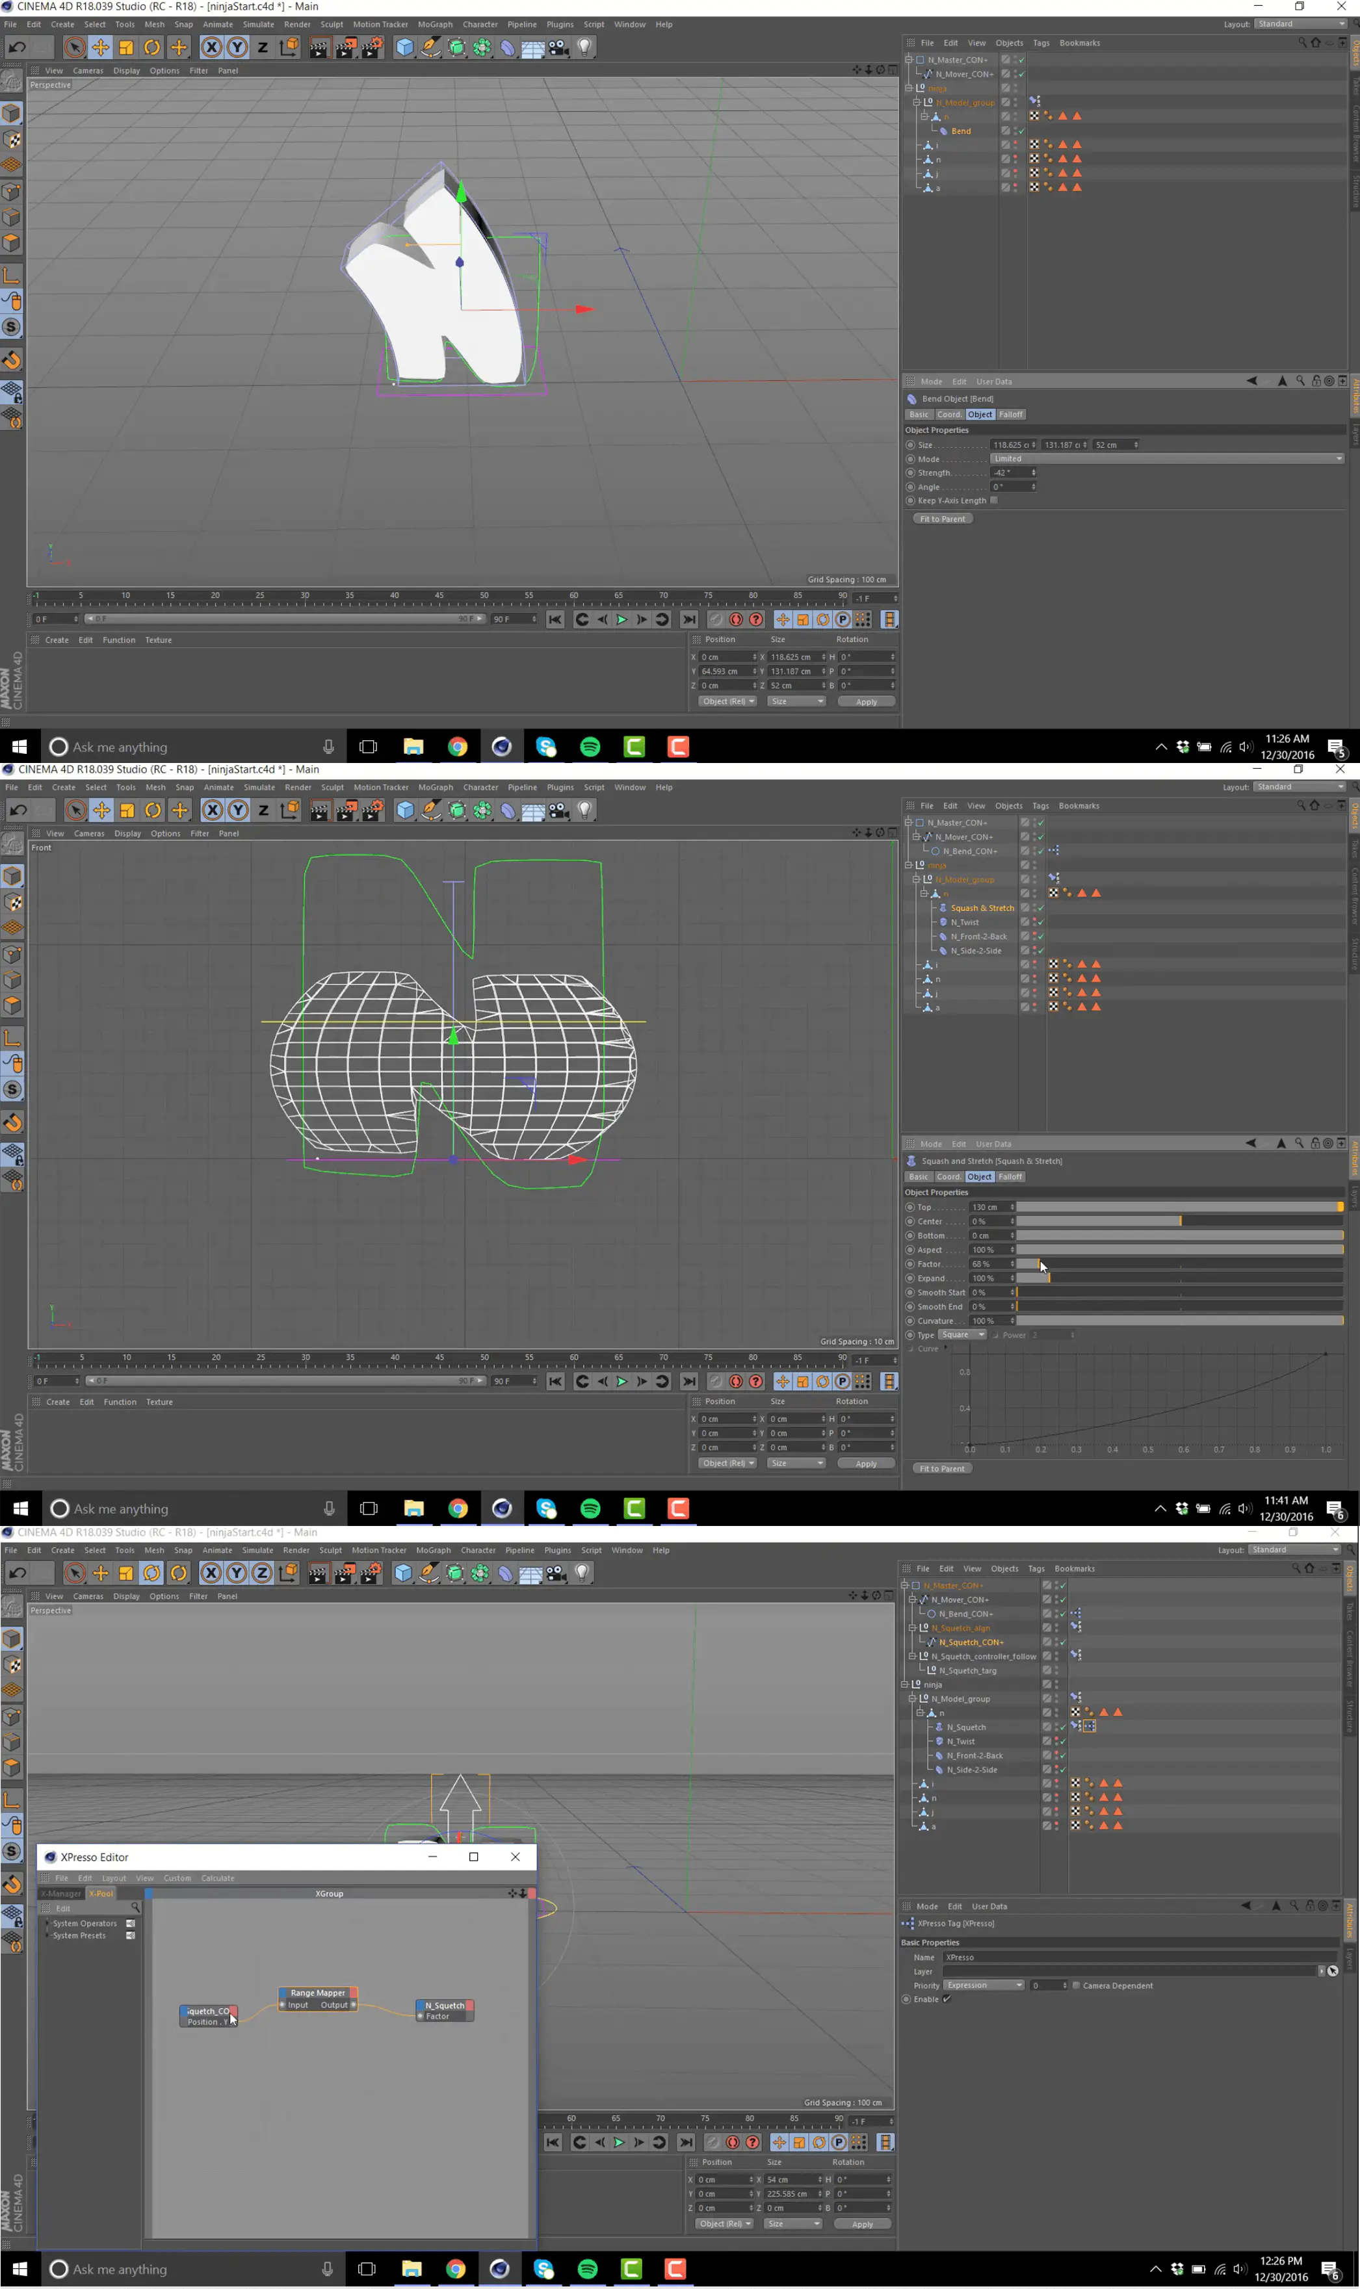
Task: Open Object (Rel) dropdown in 11:26 AM coordinates
Action: (727, 702)
